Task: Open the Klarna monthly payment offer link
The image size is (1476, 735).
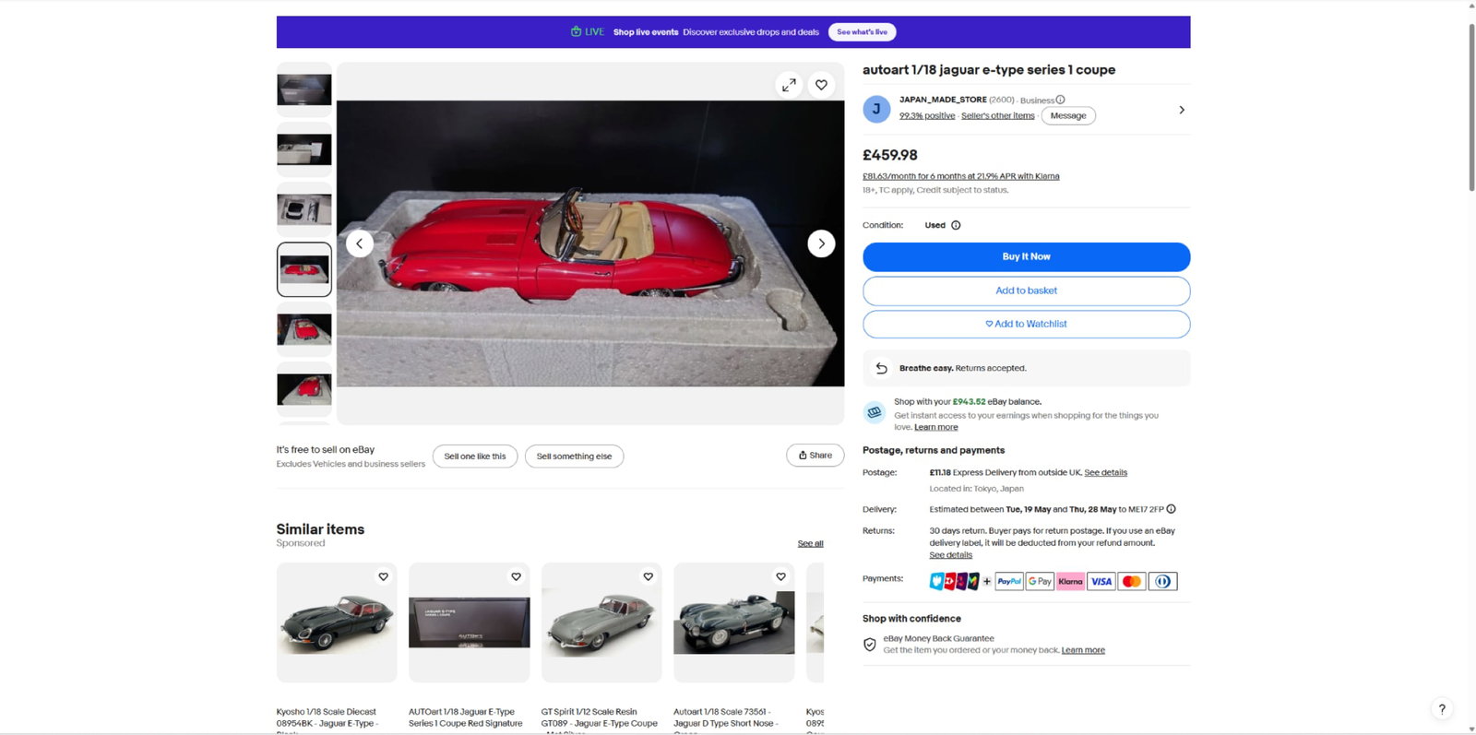Action: pyautogui.click(x=960, y=176)
